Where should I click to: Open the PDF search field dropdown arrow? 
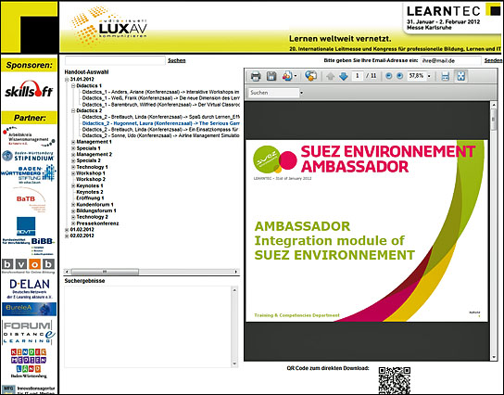301,93
